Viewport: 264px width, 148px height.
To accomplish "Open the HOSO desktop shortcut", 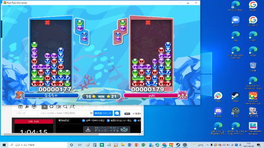I will tap(253, 51).
